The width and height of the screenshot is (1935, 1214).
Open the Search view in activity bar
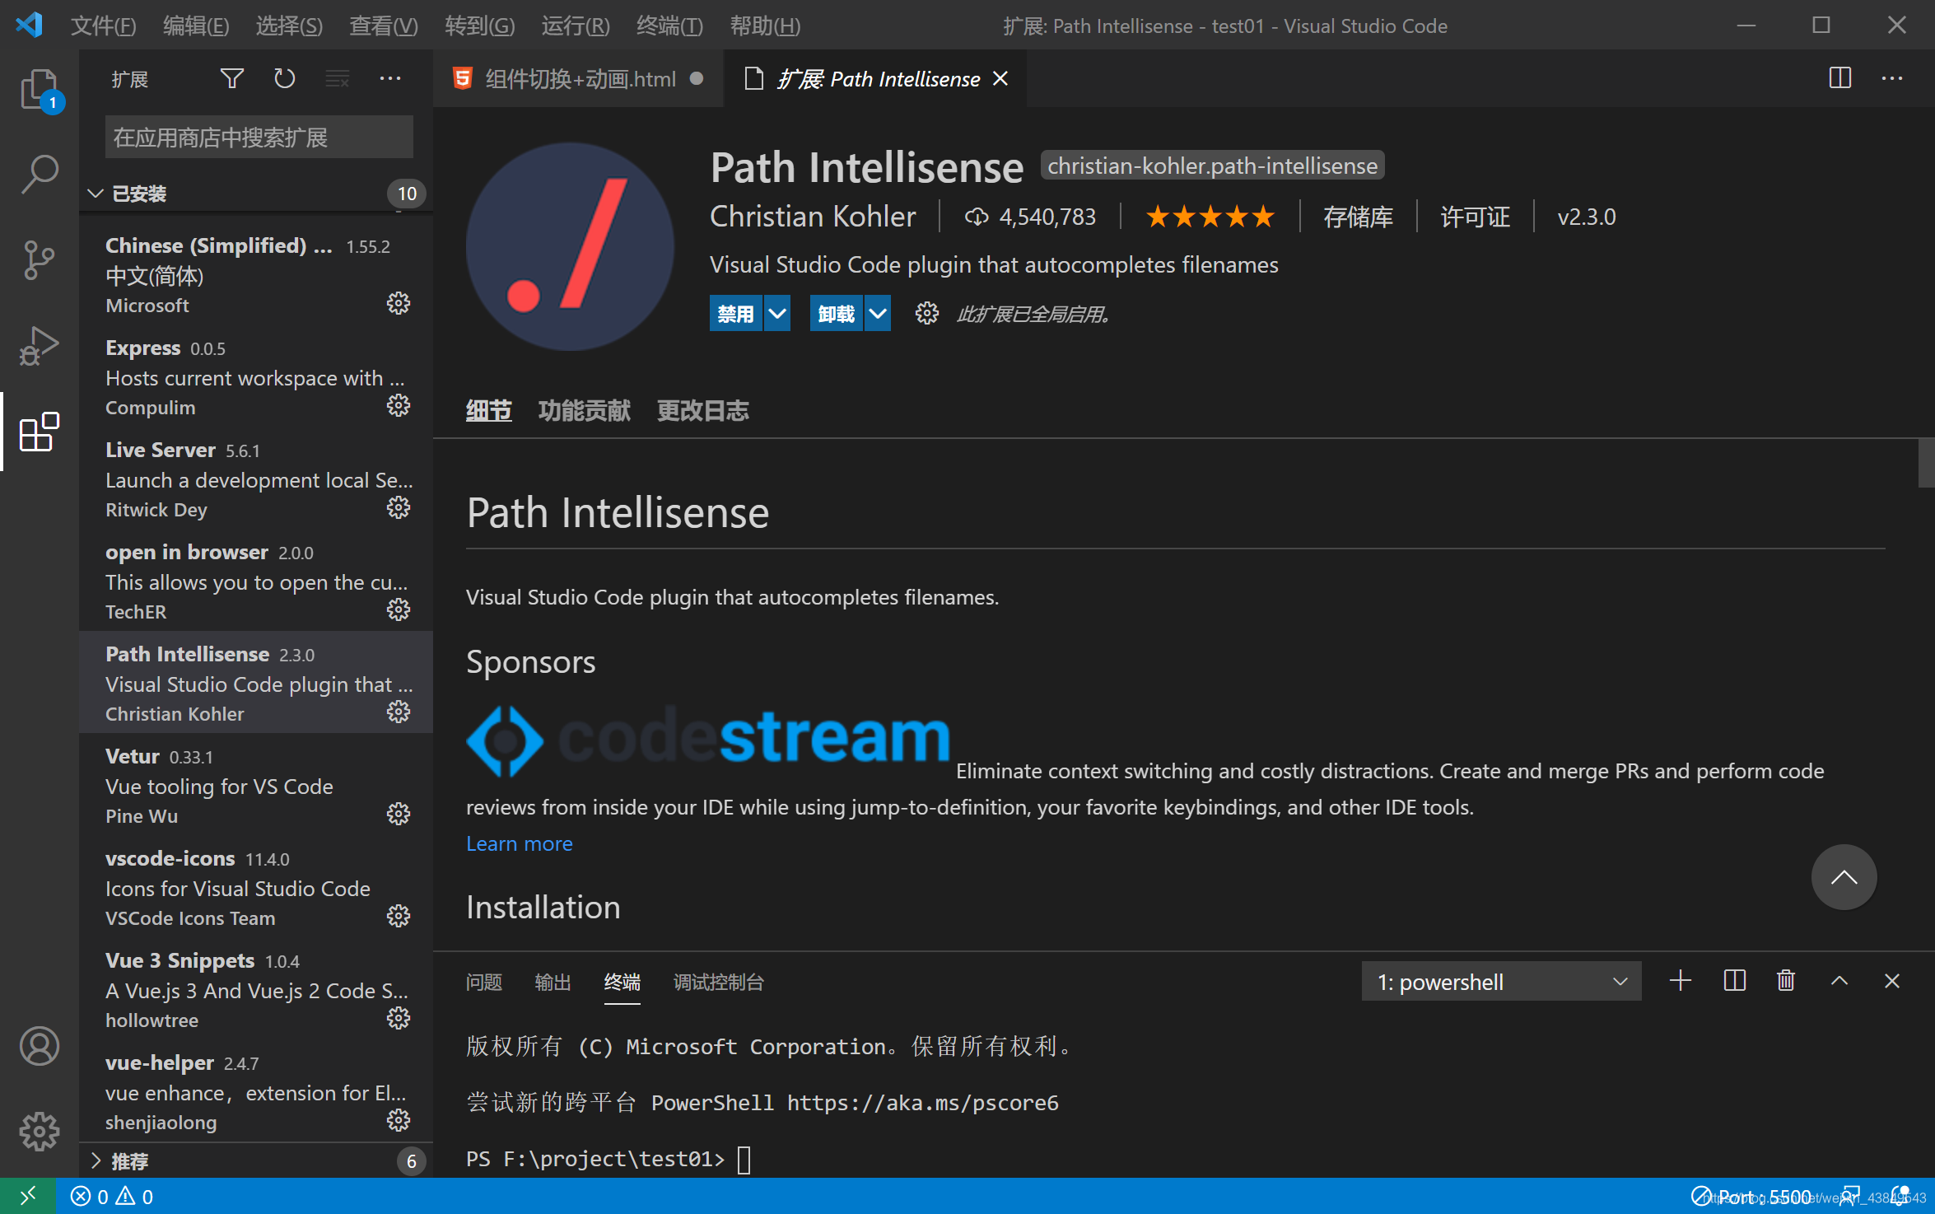(x=39, y=174)
